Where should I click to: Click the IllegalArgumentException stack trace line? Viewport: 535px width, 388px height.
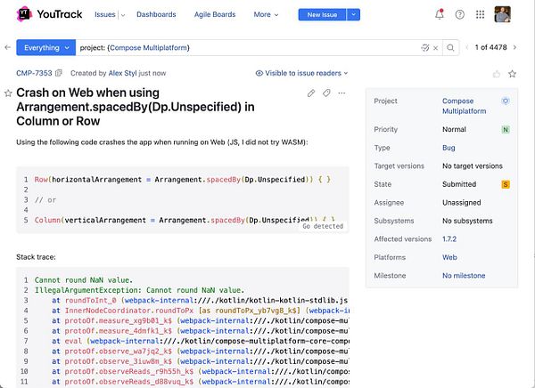point(140,290)
